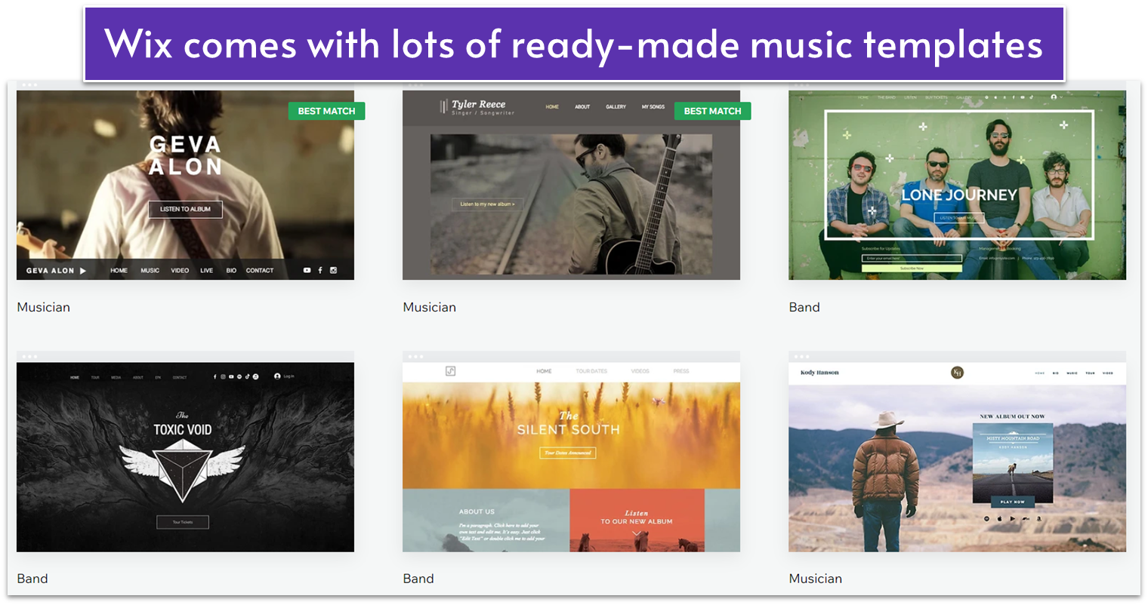The image size is (1148, 605).
Task: Click PLAY NOW button on Kody Hanson
Action: pyautogui.click(x=1012, y=502)
